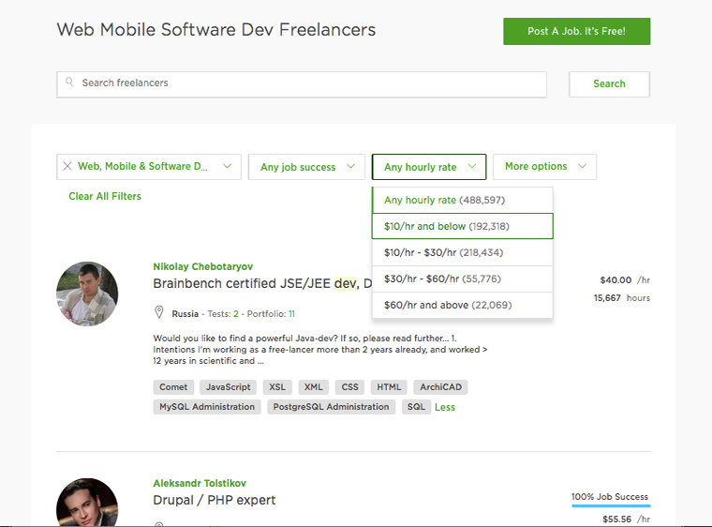The height and width of the screenshot is (527, 712).
Task: Click the 15,667 hours text
Action: click(622, 298)
